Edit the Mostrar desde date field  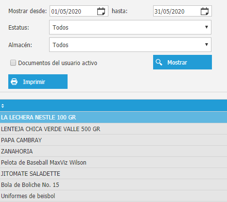tap(79, 11)
